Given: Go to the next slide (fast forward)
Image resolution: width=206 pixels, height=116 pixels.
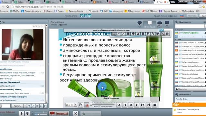Looking at the screenshot, I should pyautogui.click(x=143, y=105).
